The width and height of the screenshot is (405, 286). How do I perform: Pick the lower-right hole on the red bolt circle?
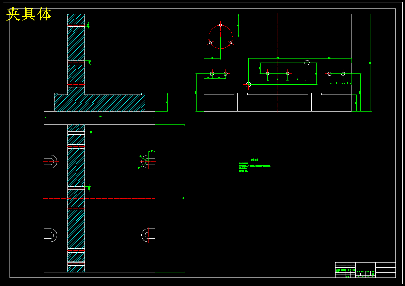(231, 43)
